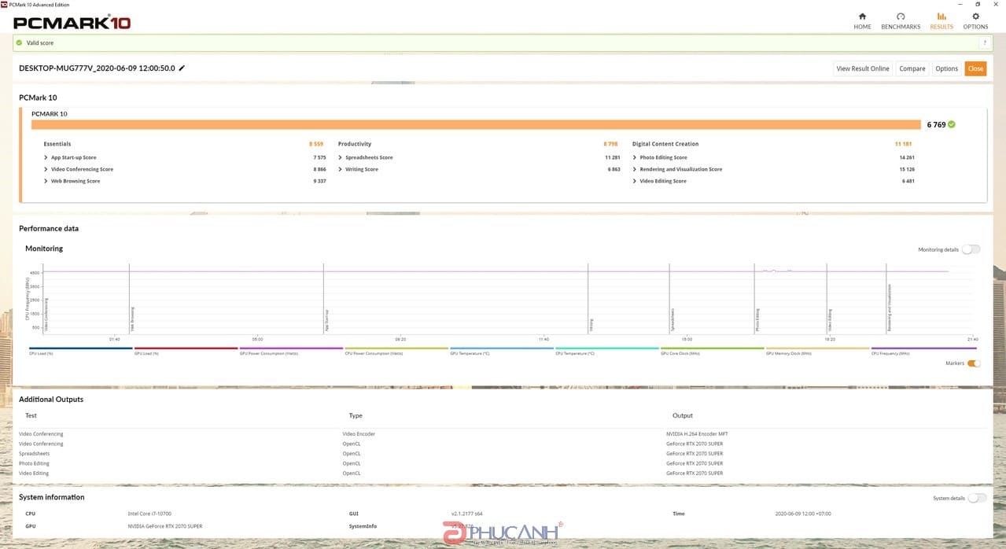Click the Video Editing marker in the chart
1006x549 pixels.
(829, 321)
